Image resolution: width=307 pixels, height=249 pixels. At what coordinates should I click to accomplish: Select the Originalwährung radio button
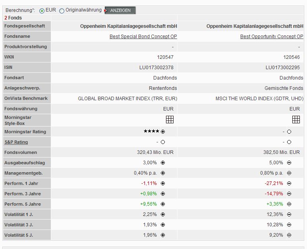pos(62,11)
